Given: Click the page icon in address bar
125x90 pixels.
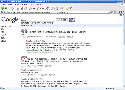Looking at the screenshot, I should (x=8, y=12).
